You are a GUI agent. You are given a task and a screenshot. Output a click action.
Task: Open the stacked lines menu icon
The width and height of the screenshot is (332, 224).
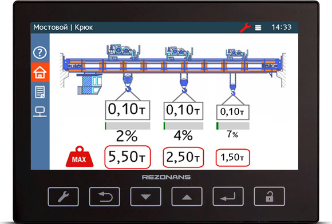258,27
